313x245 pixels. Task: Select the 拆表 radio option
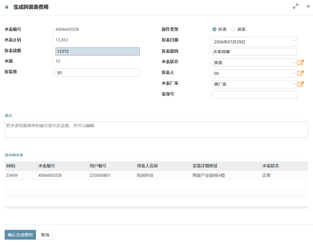(214, 30)
